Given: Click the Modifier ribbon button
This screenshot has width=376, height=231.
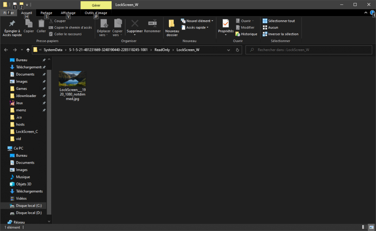Looking at the screenshot, I should [245, 27].
